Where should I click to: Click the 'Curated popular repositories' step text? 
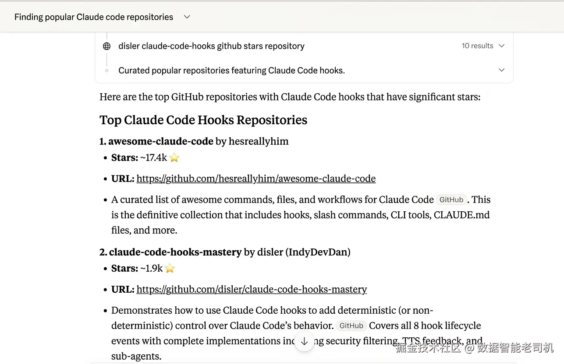[x=231, y=70]
